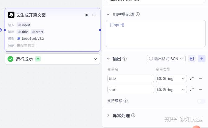
Task: Click the green success checkmark icon
Action: (x=11, y=59)
